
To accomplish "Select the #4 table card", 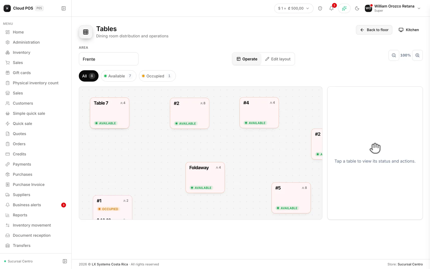I will tap(259, 113).
